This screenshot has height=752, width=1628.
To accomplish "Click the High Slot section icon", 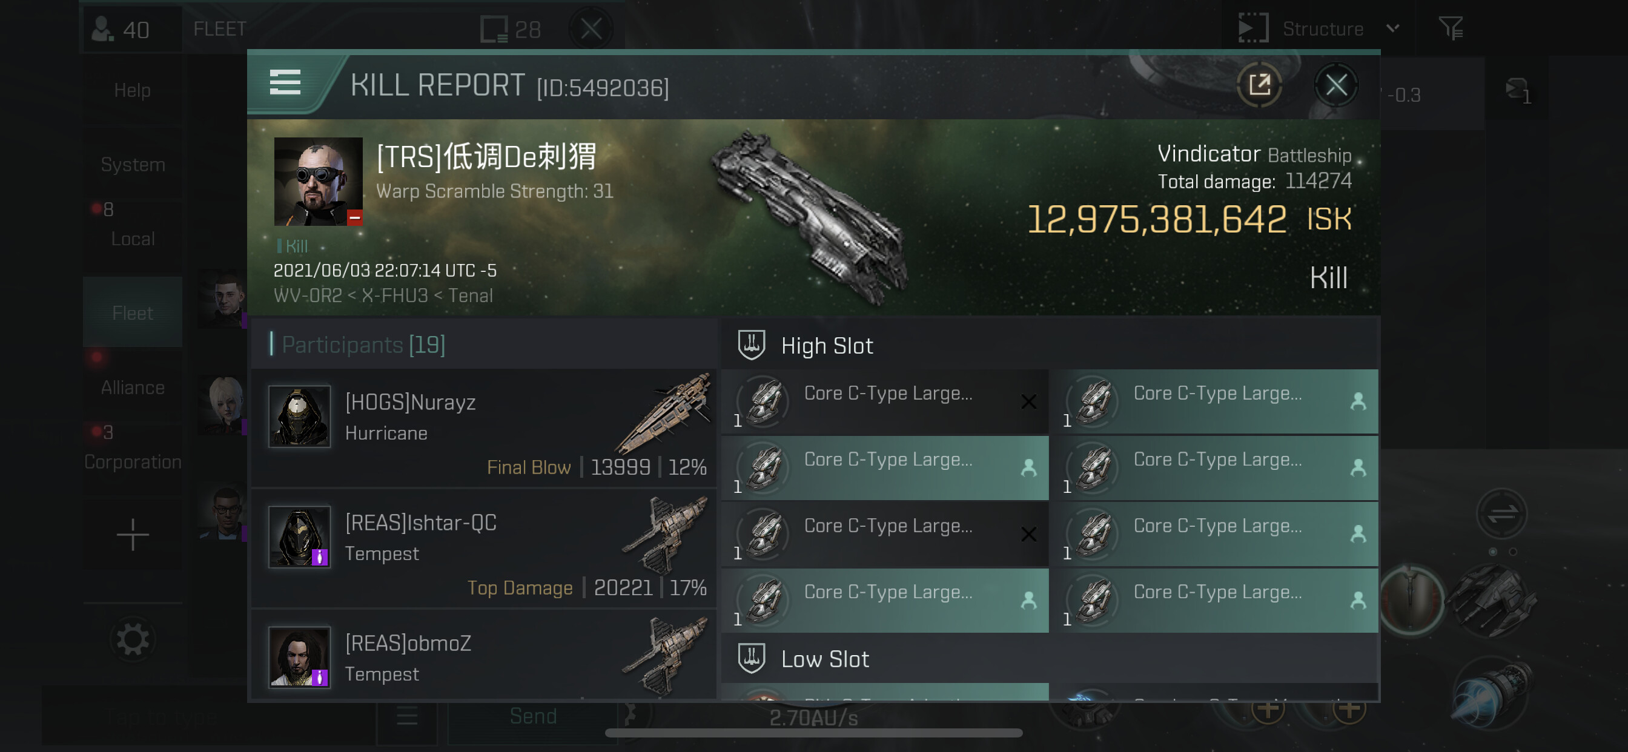I will (x=752, y=345).
